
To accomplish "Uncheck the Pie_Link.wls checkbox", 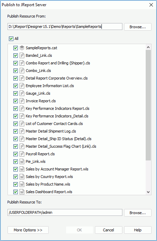I will click(x=15, y=161).
